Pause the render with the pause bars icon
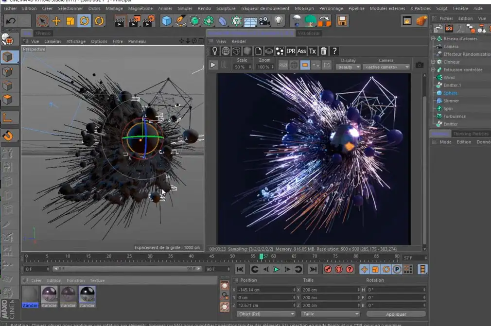The height and width of the screenshot is (326, 491). (224, 65)
